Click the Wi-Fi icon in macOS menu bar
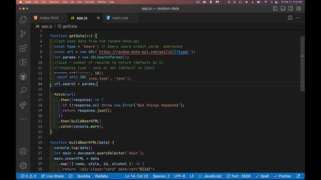This screenshot has width=321, height=180. [x=266, y=2]
